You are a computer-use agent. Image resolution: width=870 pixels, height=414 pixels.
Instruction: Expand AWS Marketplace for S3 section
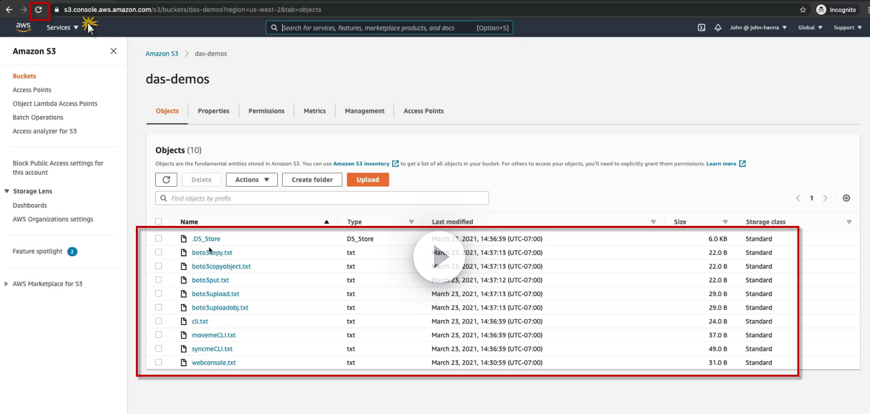coord(6,284)
